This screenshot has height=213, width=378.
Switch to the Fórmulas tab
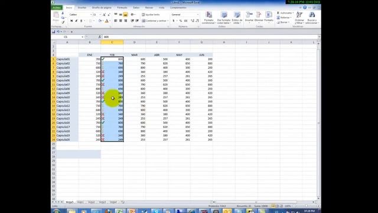click(x=122, y=8)
